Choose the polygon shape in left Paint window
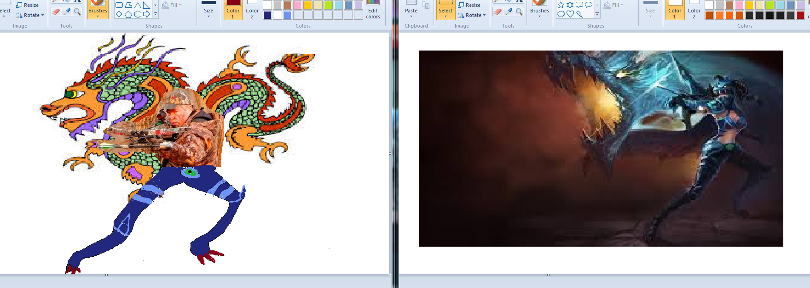Screen dimensions: 810x288 pyautogui.click(x=128, y=5)
